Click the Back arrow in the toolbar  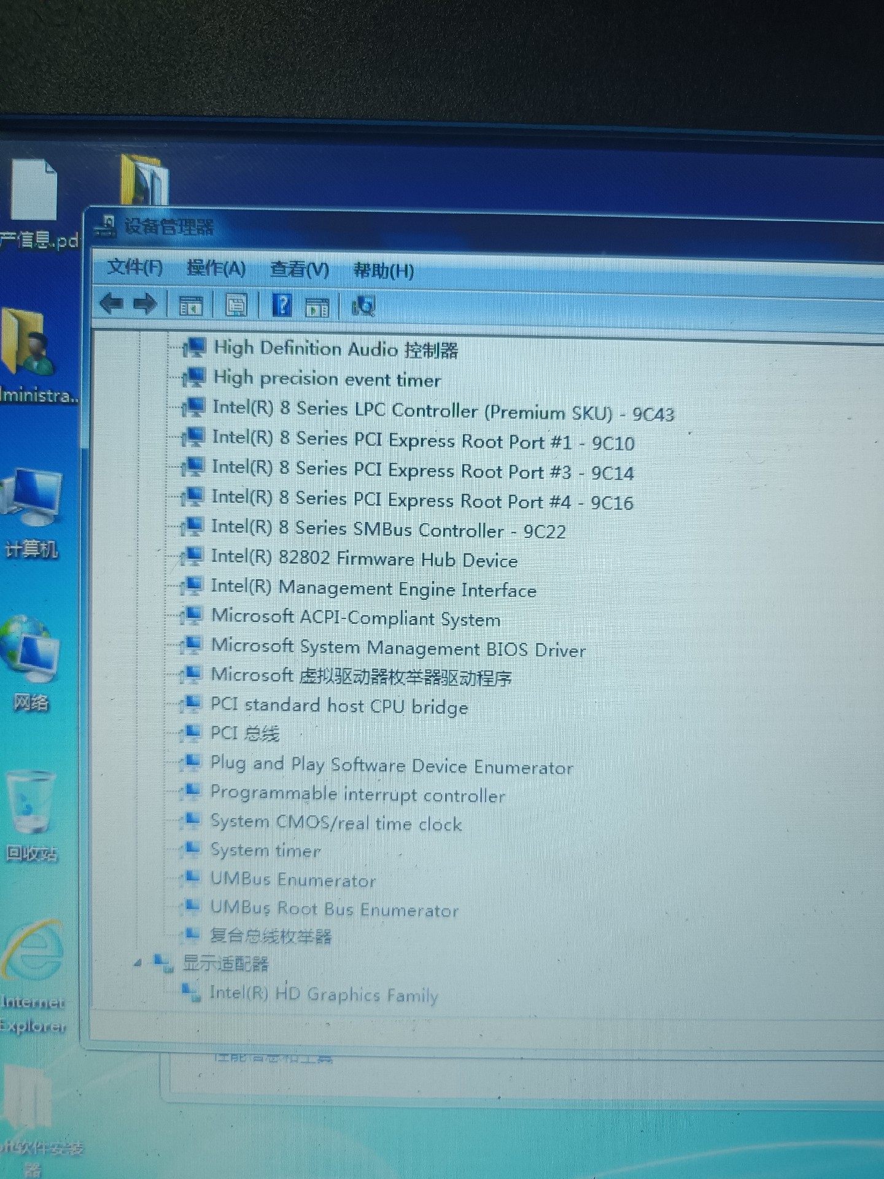112,303
